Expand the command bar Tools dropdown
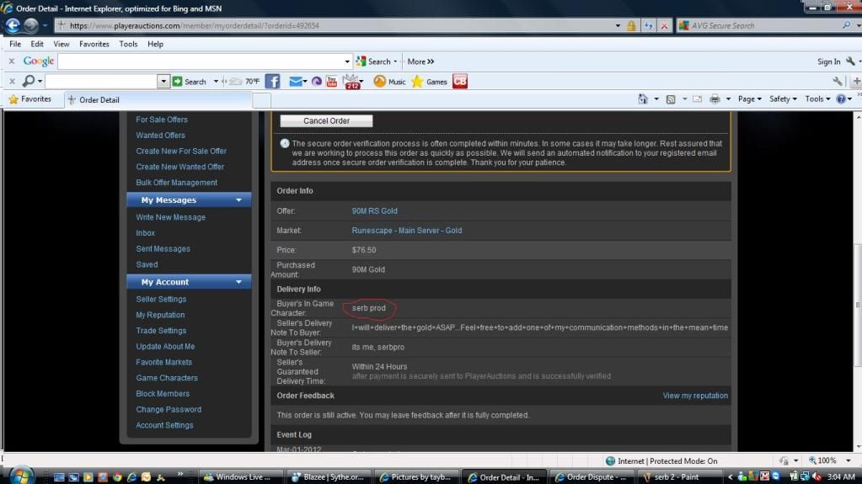Image resolution: width=862 pixels, height=484 pixels. click(x=817, y=98)
